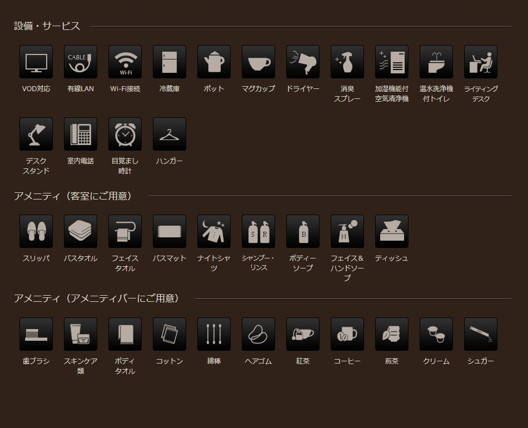The height and width of the screenshot is (428, 528).
Task: Click the バスマット bath mat icon
Action: click(170, 231)
